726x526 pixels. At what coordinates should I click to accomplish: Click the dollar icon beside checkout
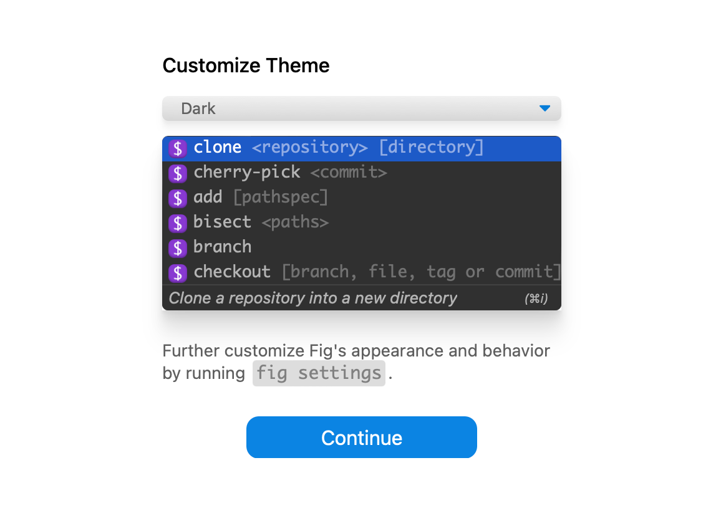[x=177, y=273]
